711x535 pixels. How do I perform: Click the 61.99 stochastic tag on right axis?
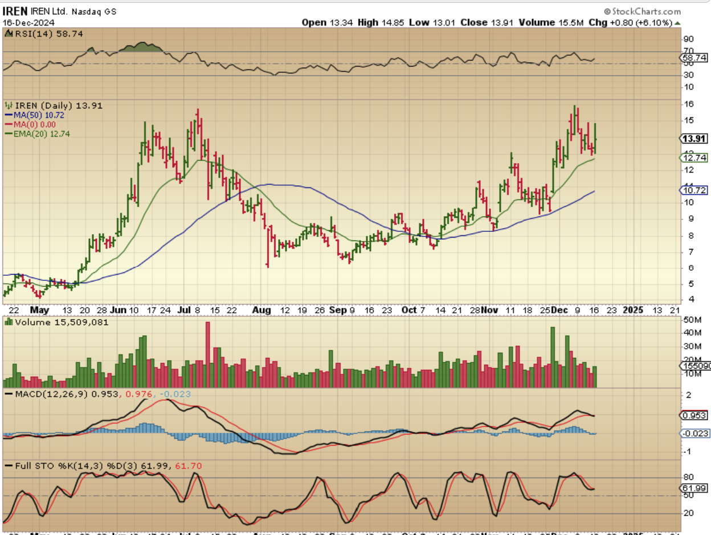click(x=694, y=488)
